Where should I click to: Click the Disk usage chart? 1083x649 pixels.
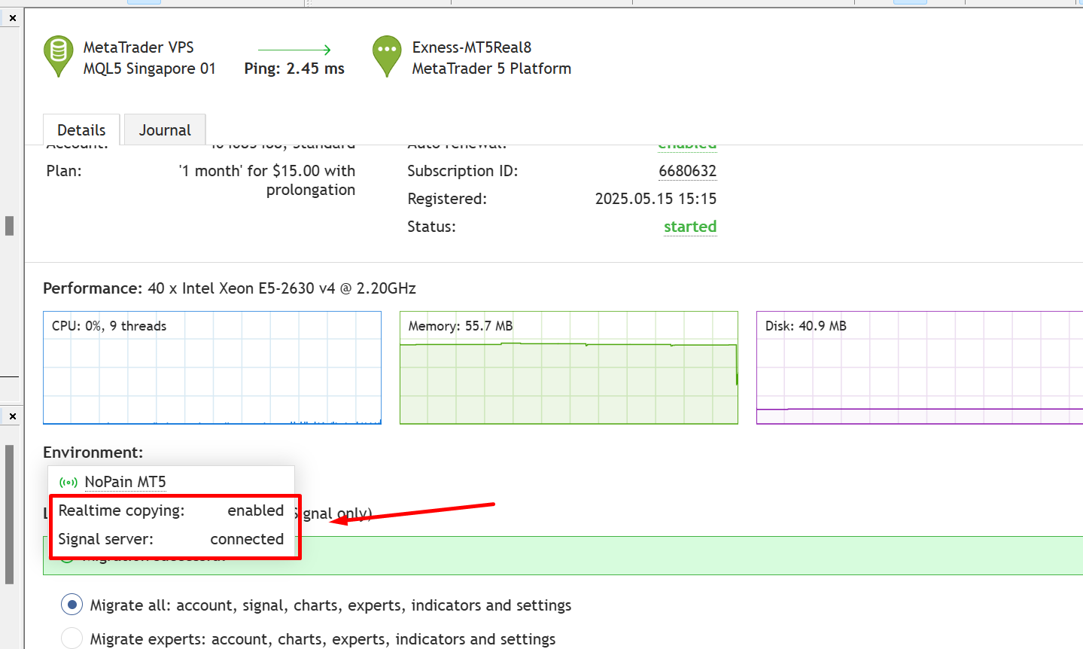click(920, 367)
